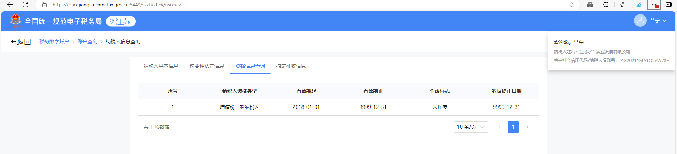
Task: Click the China Tax emblem logo
Action: pyautogui.click(x=16, y=21)
